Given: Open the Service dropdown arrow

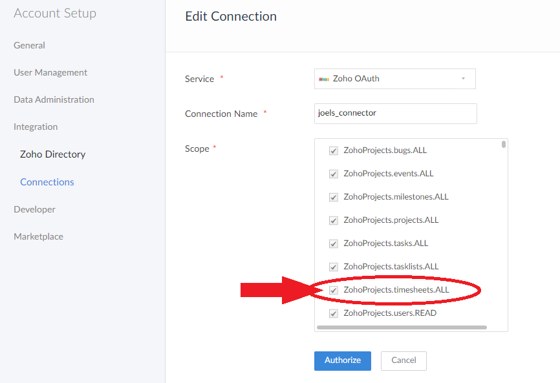Looking at the screenshot, I should (x=463, y=79).
